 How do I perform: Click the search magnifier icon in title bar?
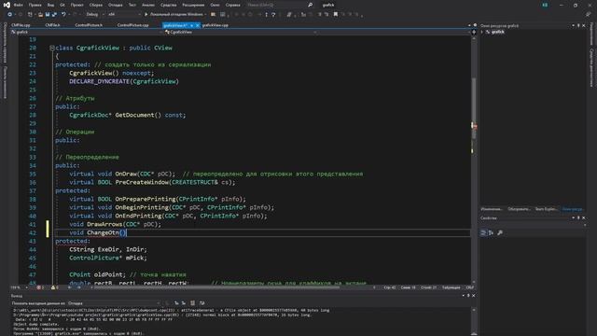(310, 5)
